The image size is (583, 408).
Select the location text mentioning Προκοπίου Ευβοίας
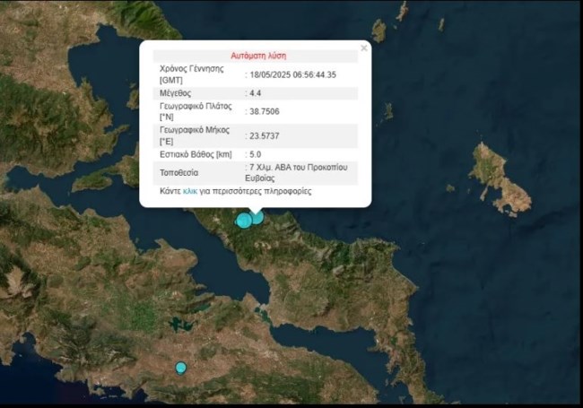[x=295, y=172]
